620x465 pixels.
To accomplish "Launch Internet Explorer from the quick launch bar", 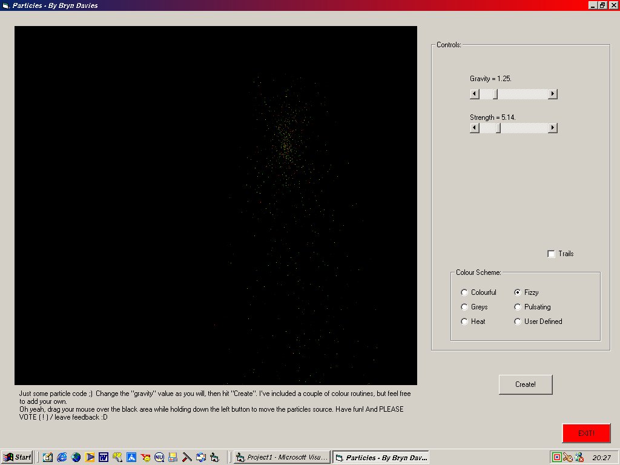I will tap(62, 457).
